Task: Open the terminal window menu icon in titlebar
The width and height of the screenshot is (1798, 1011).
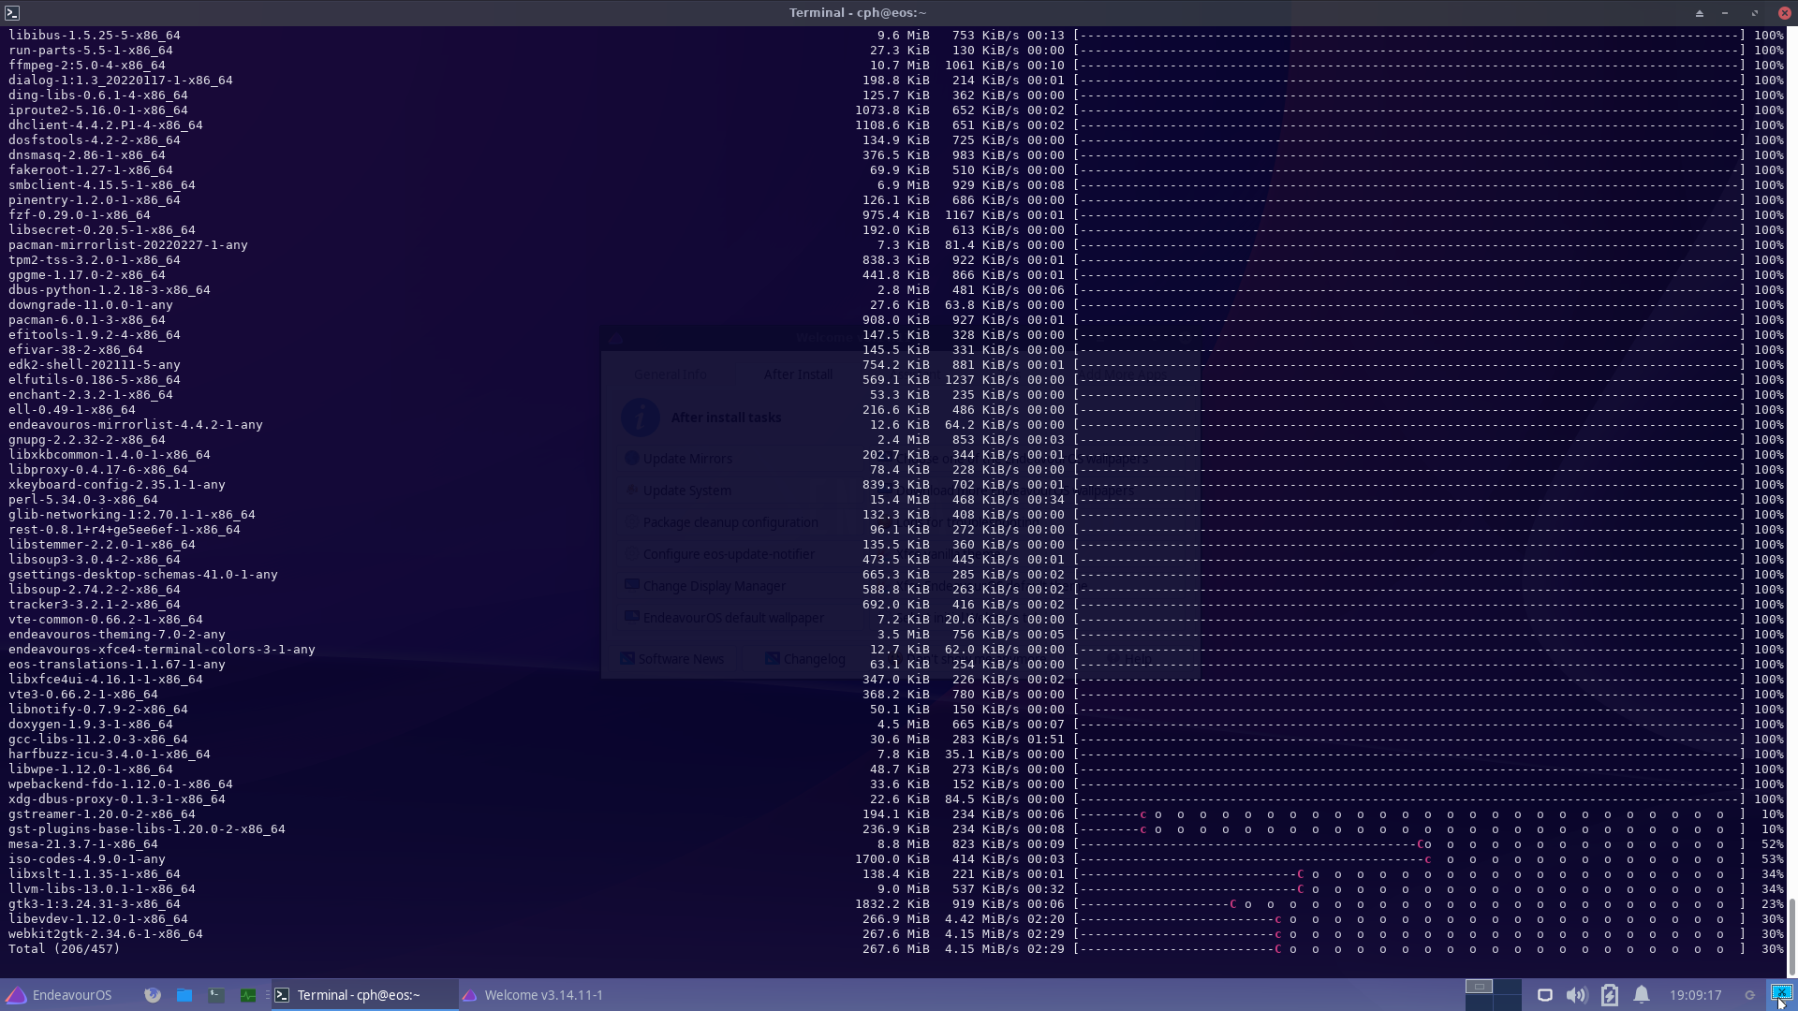Action: [x=12, y=12]
